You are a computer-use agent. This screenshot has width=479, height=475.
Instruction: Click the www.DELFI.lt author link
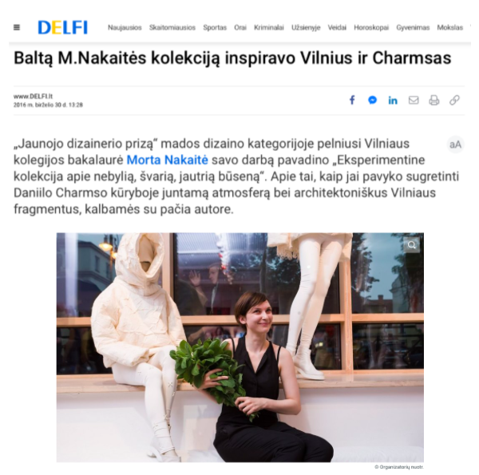tap(33, 97)
